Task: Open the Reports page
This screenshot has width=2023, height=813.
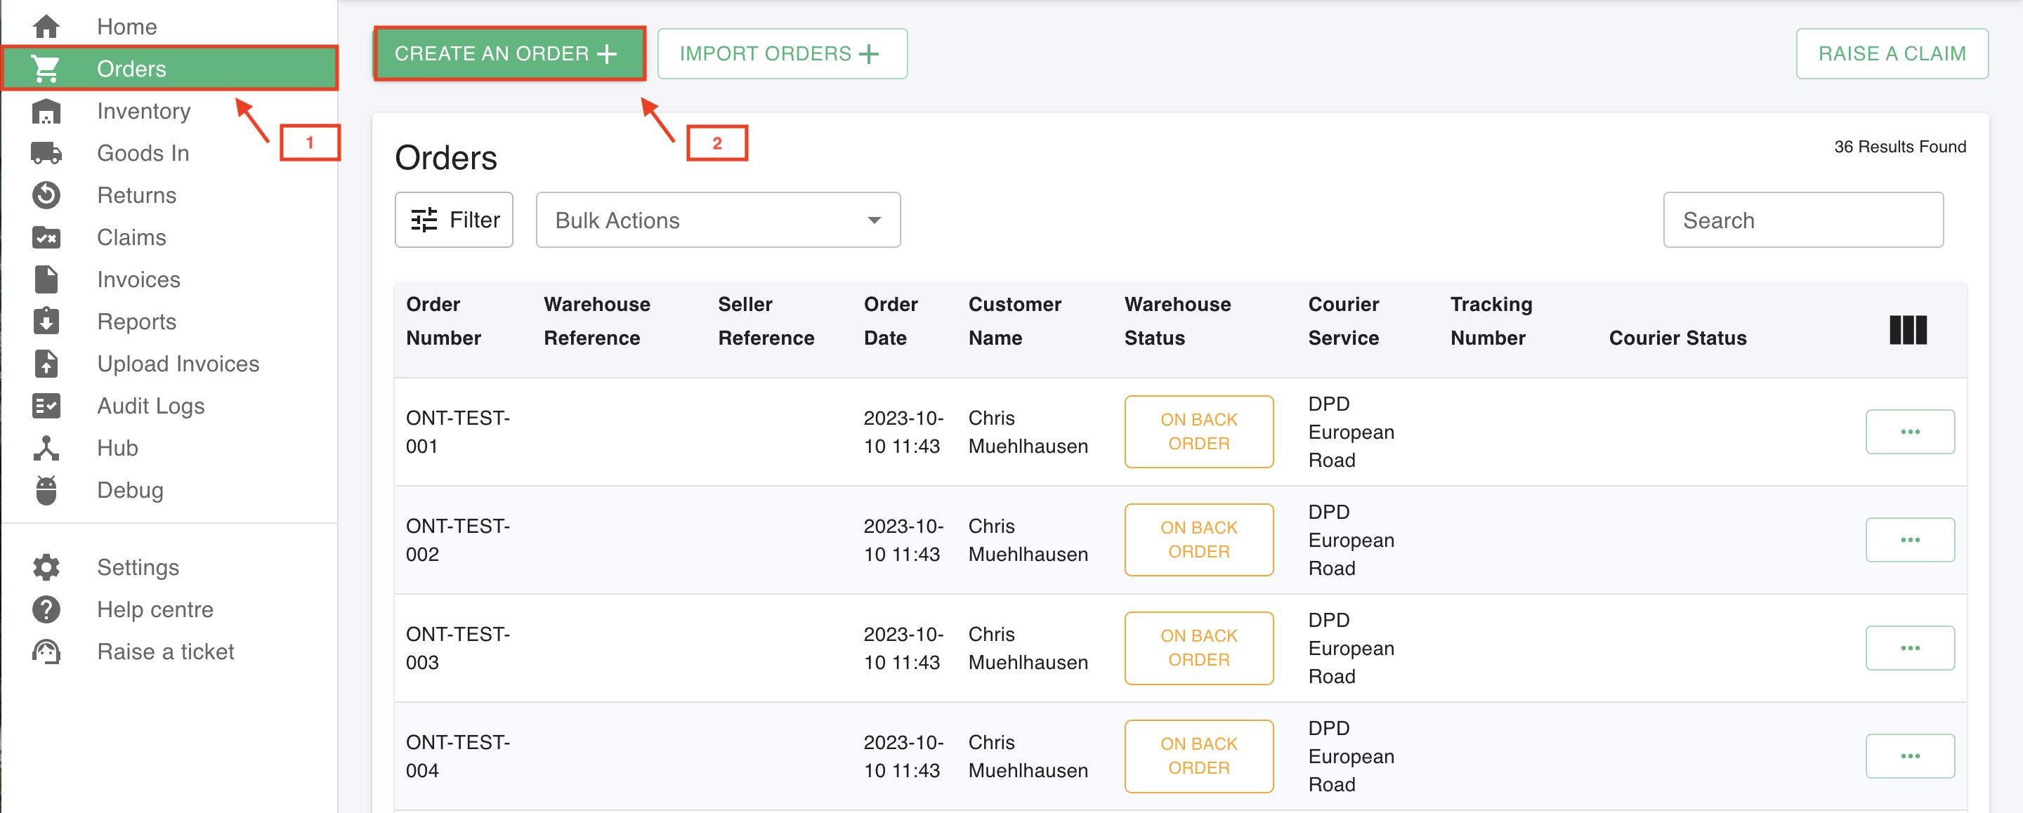Action: pos(169,321)
